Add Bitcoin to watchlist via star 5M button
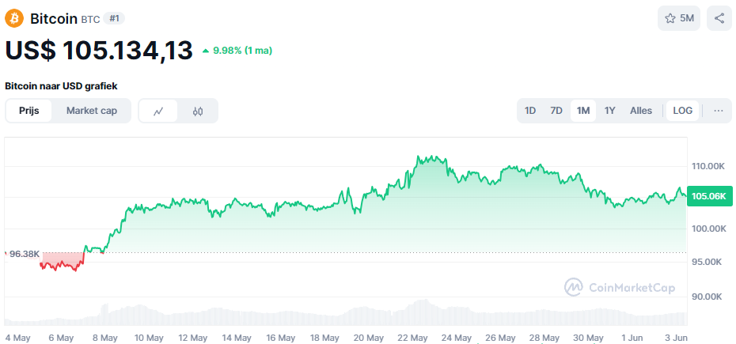This screenshot has height=344, width=736. pos(679,18)
